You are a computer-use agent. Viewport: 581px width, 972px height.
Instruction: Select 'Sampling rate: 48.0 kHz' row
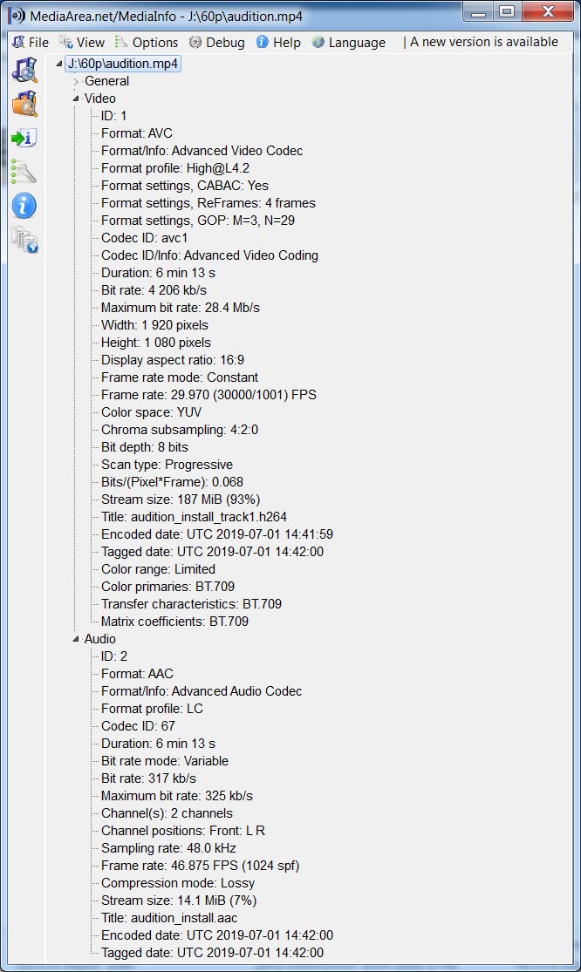point(168,848)
